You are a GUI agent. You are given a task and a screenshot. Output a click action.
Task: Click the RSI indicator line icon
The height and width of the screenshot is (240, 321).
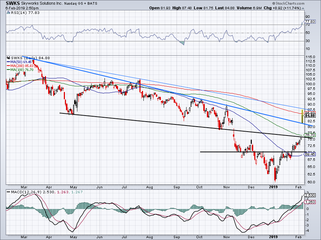tap(8, 13)
